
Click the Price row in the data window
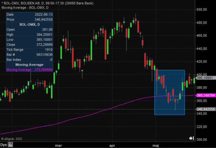[x=30, y=19]
